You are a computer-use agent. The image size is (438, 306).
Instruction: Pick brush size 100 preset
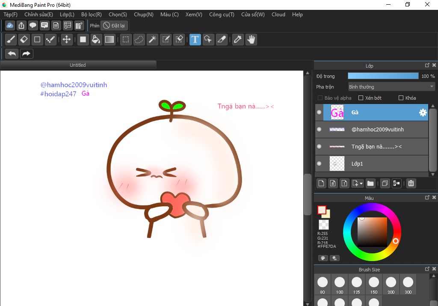pos(340,284)
